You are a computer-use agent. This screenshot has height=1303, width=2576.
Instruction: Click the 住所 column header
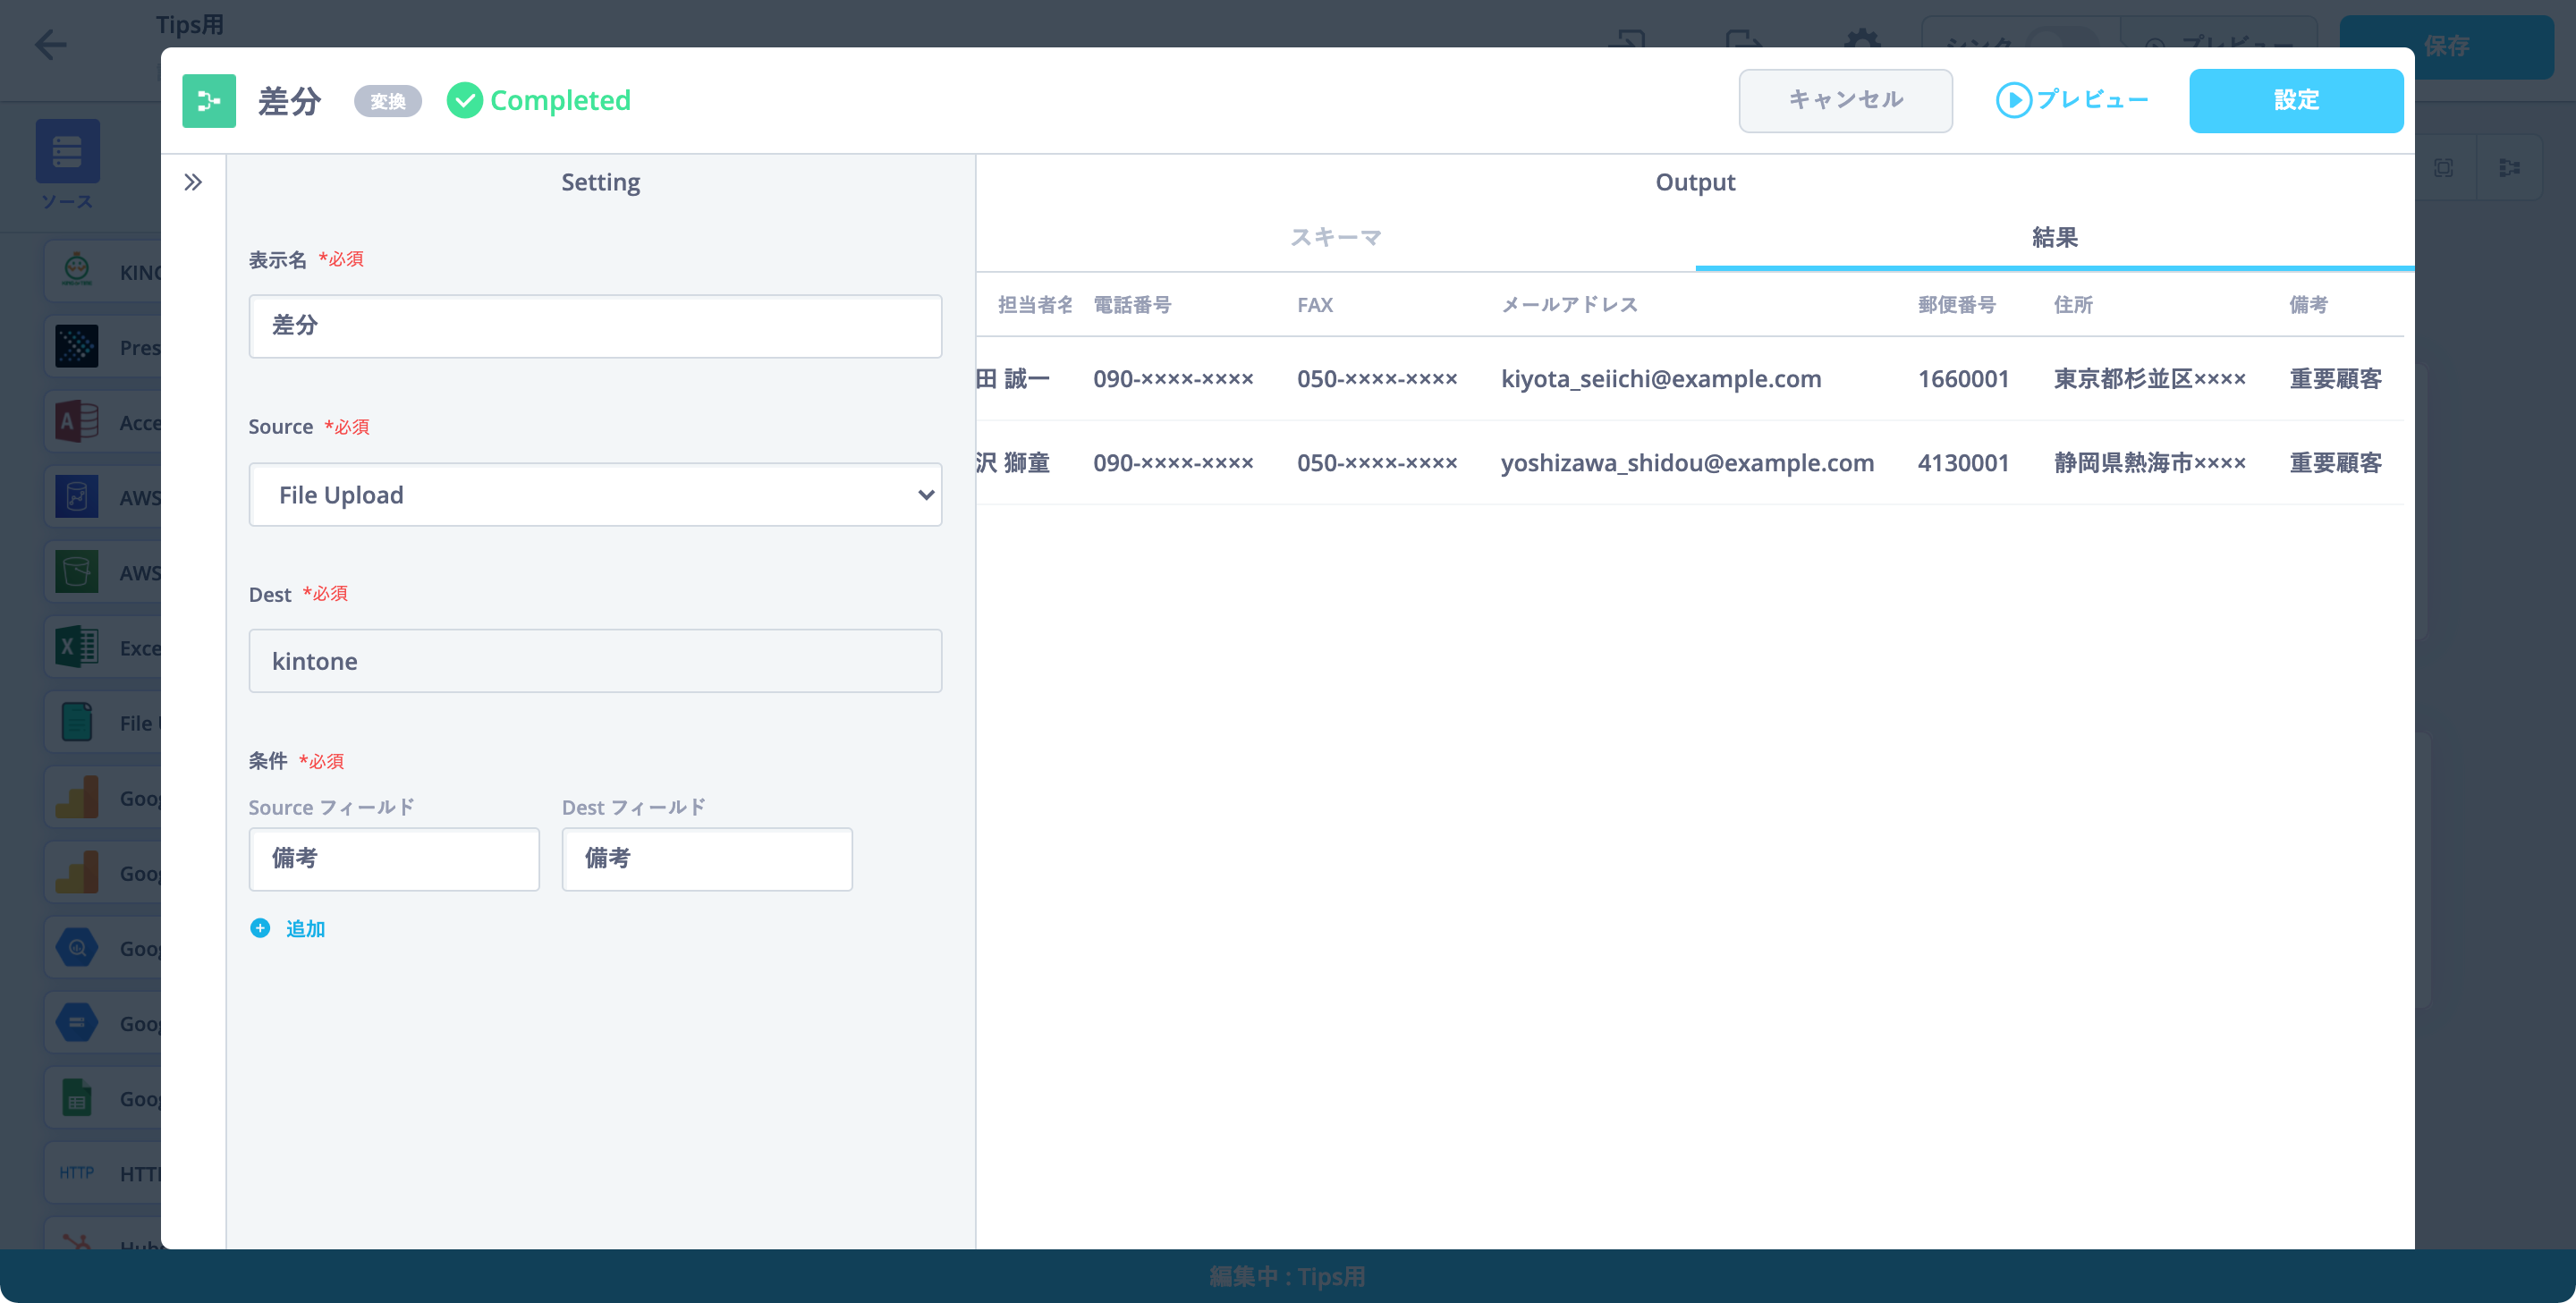[2073, 304]
